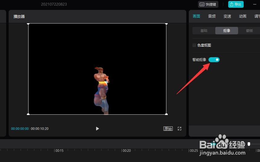The width and height of the screenshot is (260, 162).
Task: Click the 播放器 panel title
Action: pyautogui.click(x=19, y=16)
